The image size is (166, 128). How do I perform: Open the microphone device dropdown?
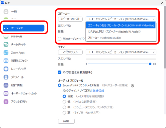tap(121, 52)
